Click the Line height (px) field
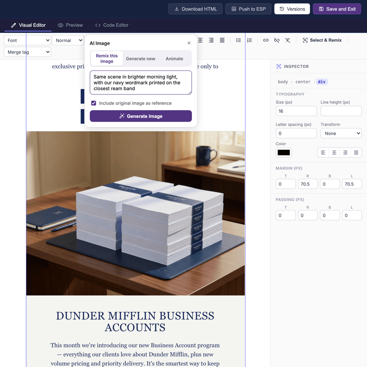This screenshot has width=367, height=367. pos(341,111)
